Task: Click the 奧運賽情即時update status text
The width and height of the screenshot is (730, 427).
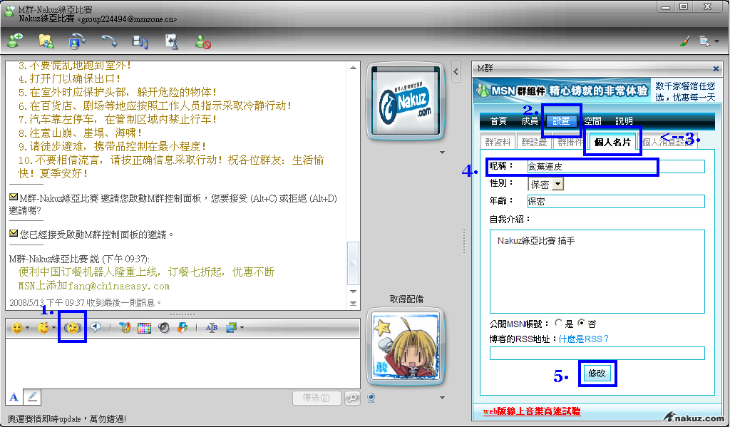Action: tap(66, 418)
